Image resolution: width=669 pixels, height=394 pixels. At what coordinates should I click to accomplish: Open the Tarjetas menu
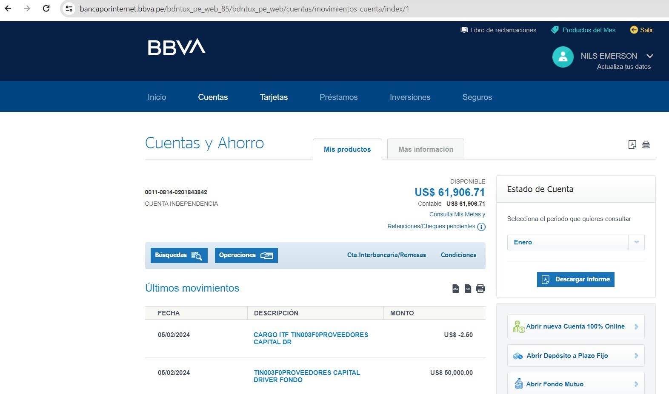(274, 97)
